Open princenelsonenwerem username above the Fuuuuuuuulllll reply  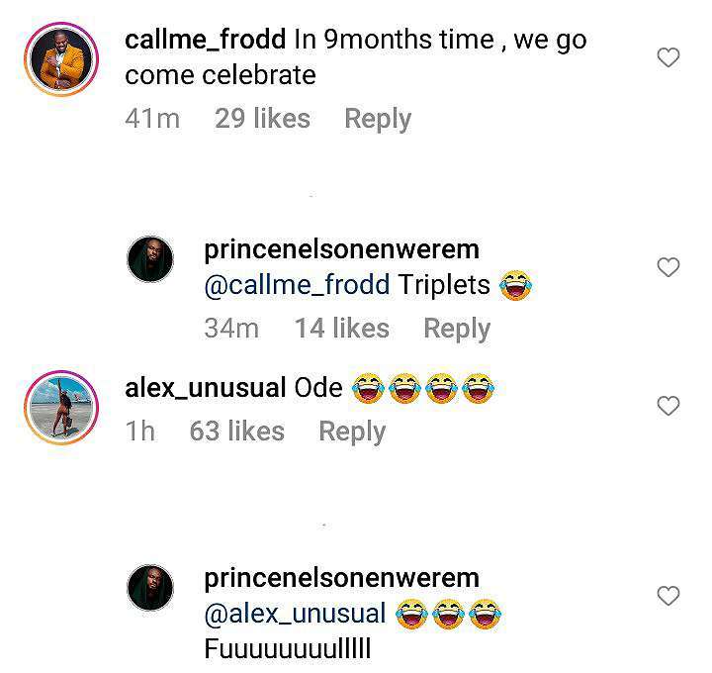[341, 578]
